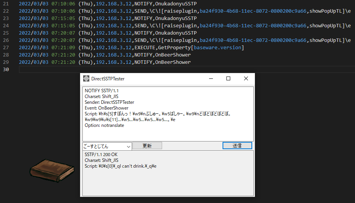Screen dimensions: 355x203
Task: Click the response Script line with 'can't drink'
Action: (121, 166)
